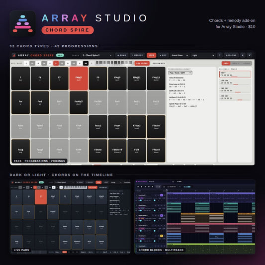Viewport: 265px width, 265px height.
Task: Switch to the ROLL view tab
Action: point(236,63)
